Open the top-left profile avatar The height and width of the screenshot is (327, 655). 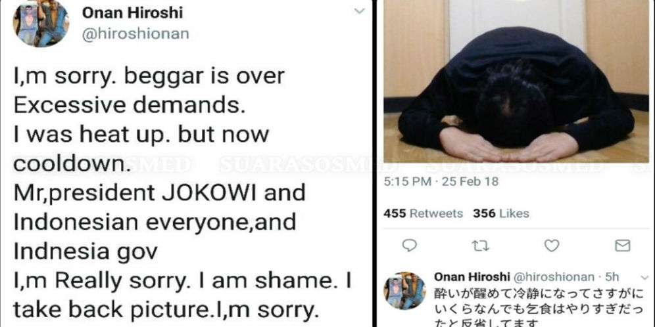click(42, 24)
